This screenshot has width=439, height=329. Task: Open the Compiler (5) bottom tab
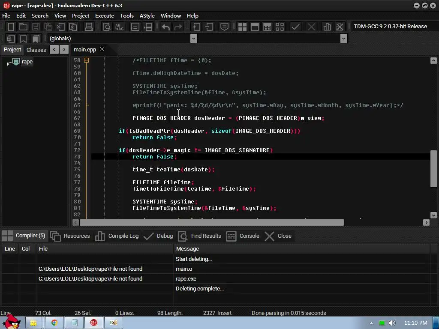24,236
